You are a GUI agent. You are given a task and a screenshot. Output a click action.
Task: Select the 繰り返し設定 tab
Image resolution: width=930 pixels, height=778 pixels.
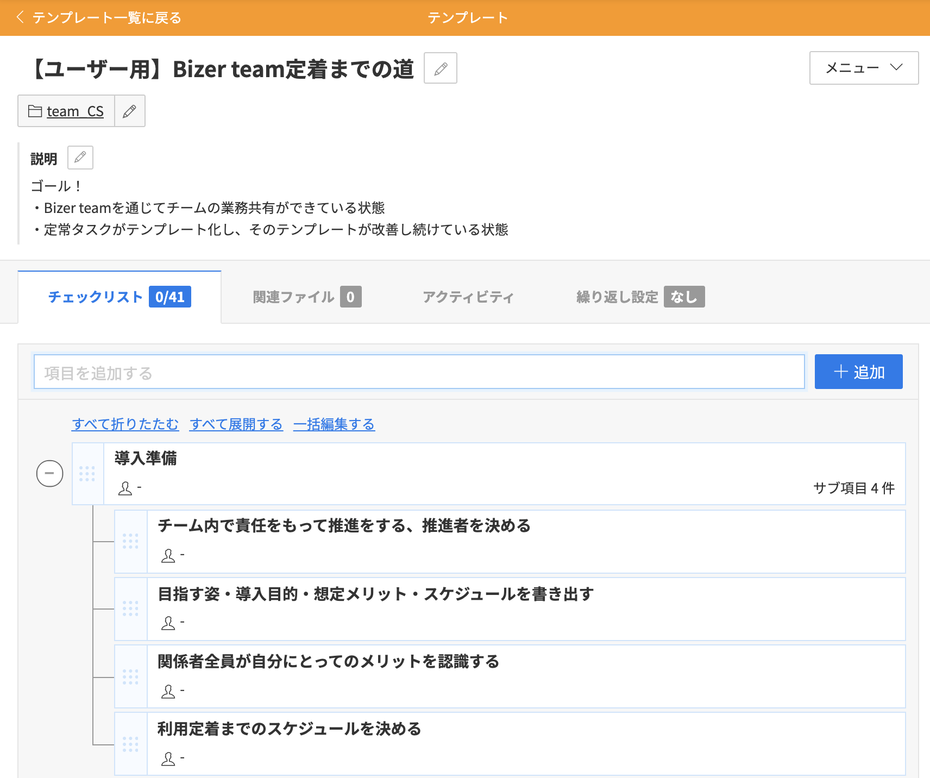640,297
